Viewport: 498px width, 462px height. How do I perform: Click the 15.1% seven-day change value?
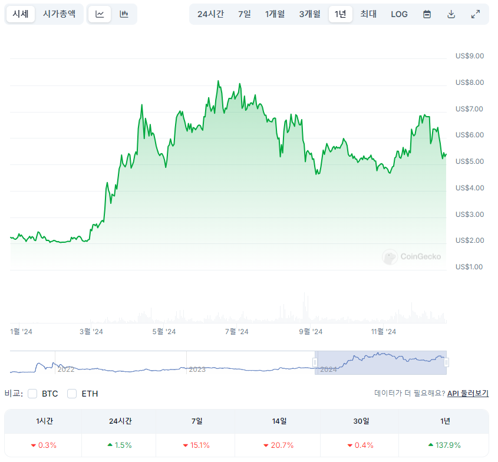[197, 445]
